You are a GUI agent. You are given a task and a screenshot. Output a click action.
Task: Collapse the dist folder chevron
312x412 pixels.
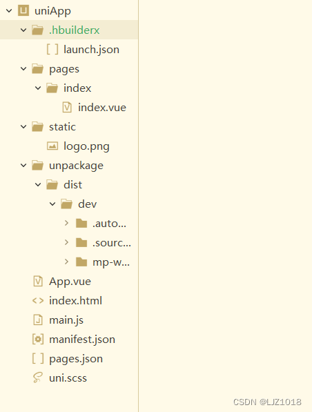(38, 185)
